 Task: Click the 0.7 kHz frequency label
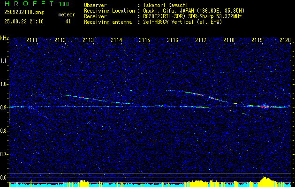coord(4,154)
